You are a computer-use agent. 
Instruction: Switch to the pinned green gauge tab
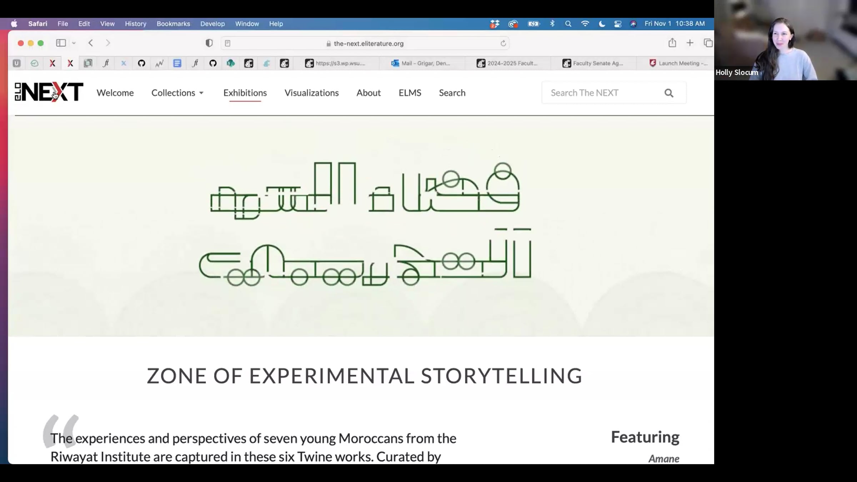click(x=34, y=63)
